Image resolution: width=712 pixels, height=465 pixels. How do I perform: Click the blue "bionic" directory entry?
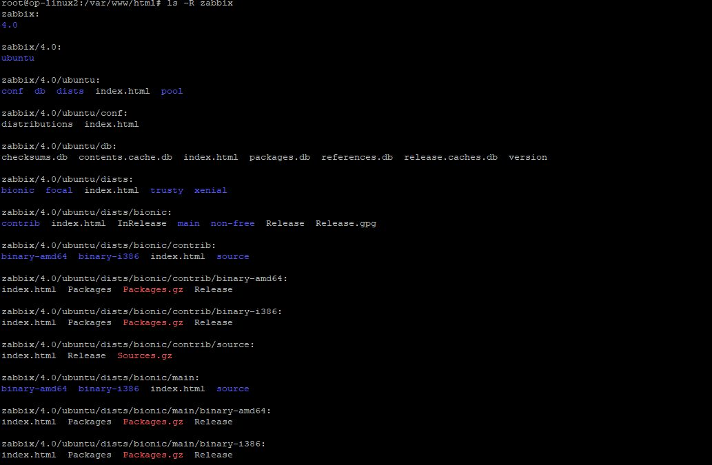pos(18,191)
